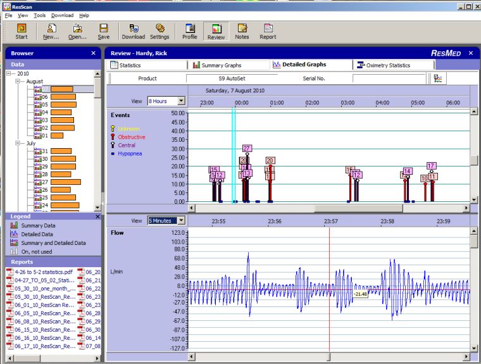481x364 pixels.
Task: Click the graph options icon beside Serial No.
Action: tap(438, 78)
